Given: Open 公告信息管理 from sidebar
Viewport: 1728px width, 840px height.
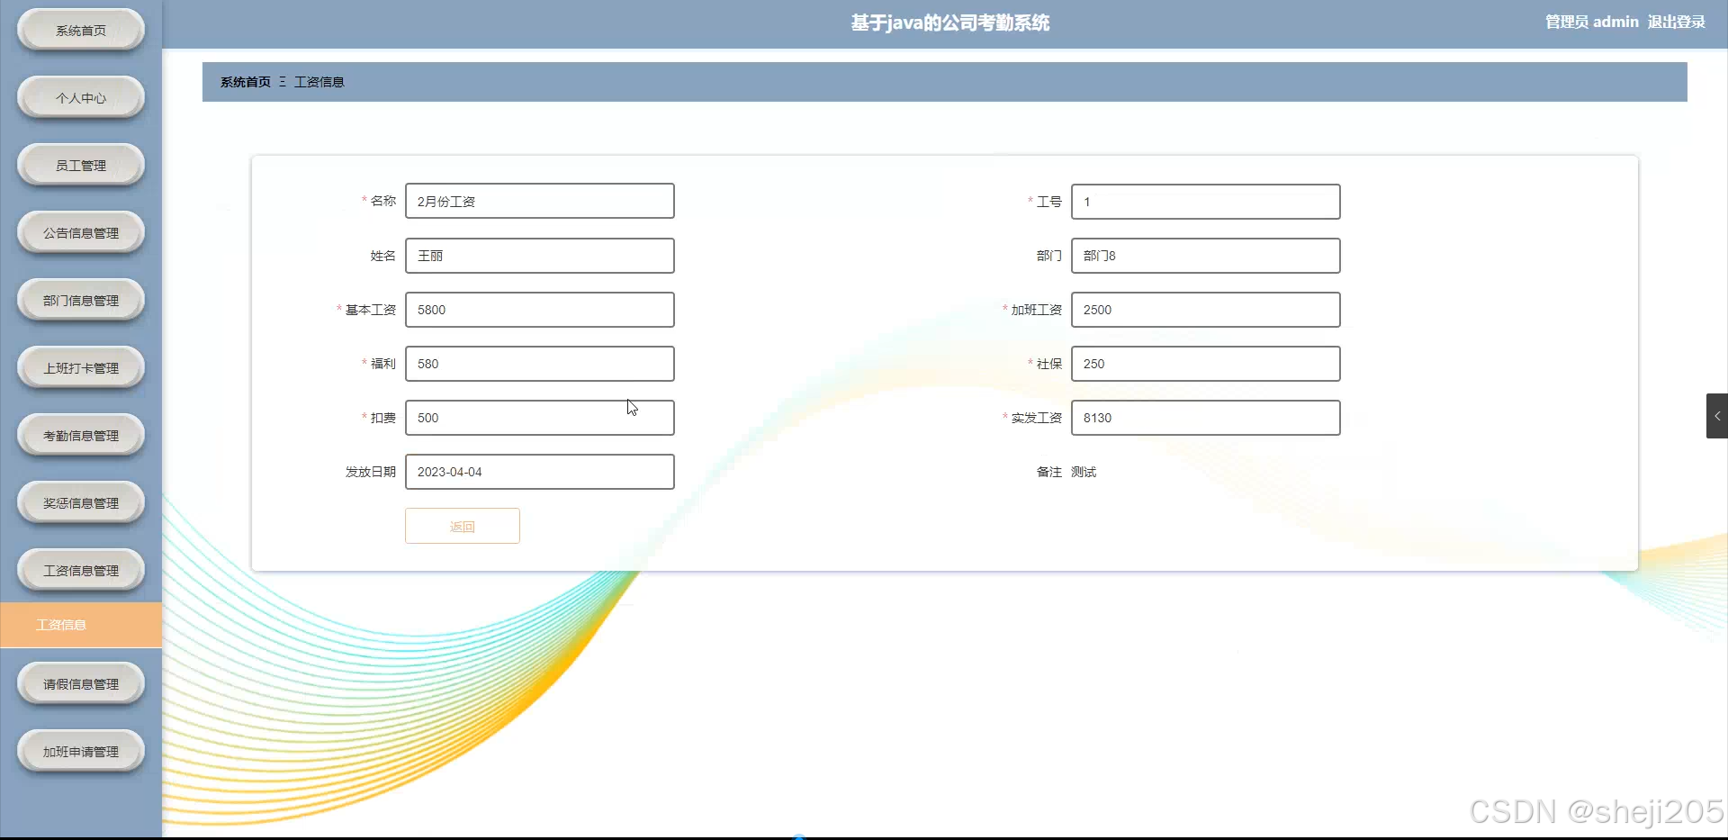Looking at the screenshot, I should tap(80, 232).
